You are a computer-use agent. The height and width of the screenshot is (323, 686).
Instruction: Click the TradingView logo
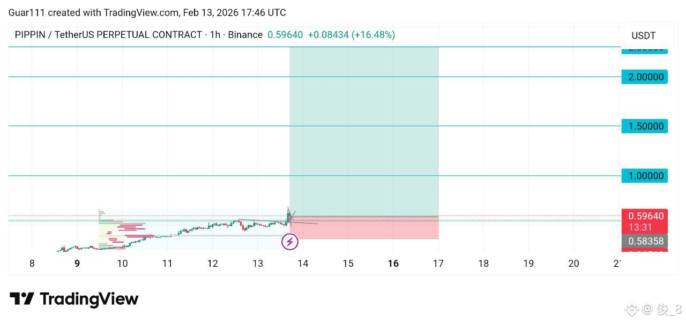tap(74, 298)
